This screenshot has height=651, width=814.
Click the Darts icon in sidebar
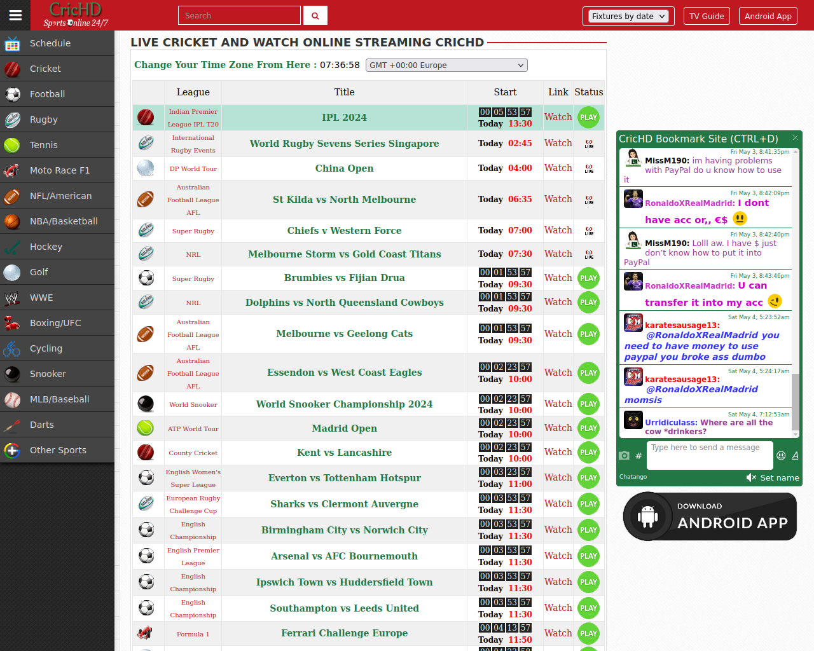point(13,425)
